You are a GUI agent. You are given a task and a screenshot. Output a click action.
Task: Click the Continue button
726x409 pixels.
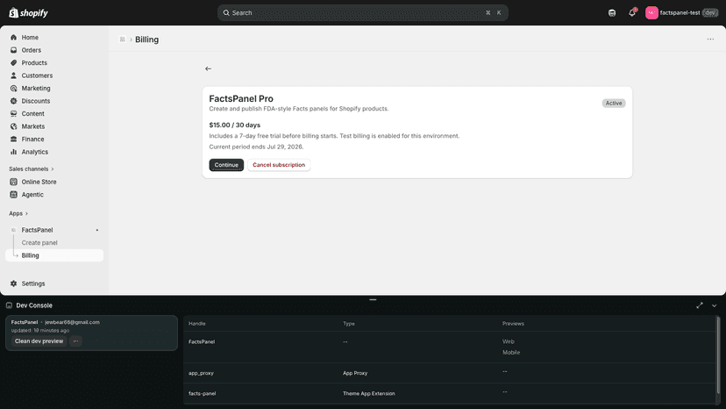tap(226, 165)
